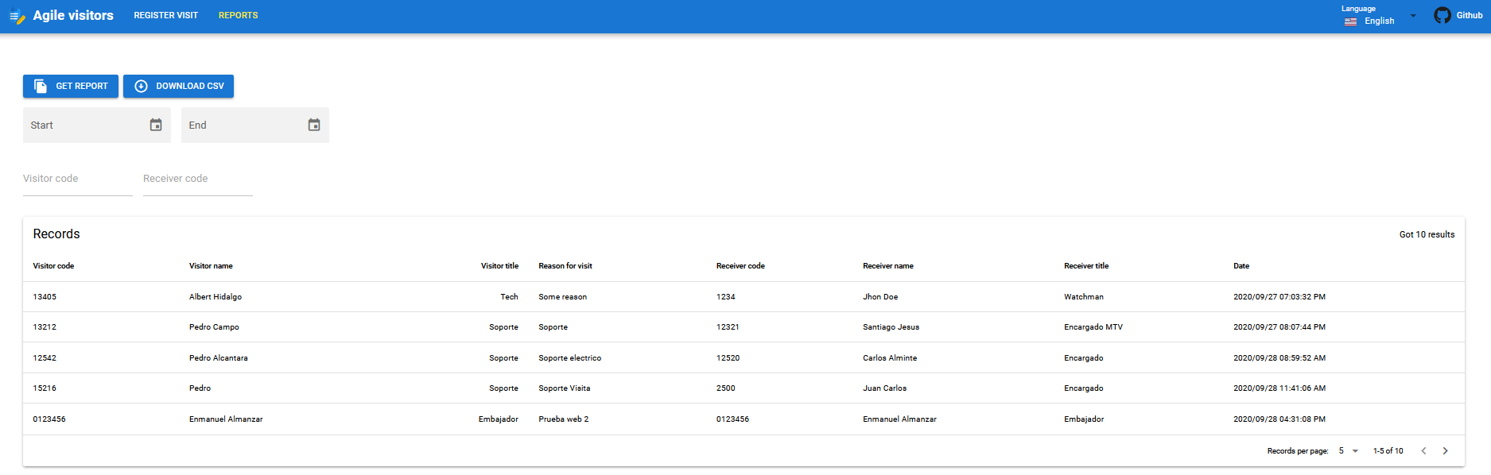The width and height of the screenshot is (1491, 475).
Task: Sort by Receiver name column header
Action: click(x=888, y=266)
